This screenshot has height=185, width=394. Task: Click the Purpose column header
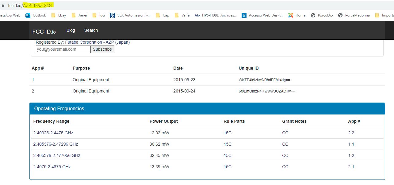tap(81, 68)
